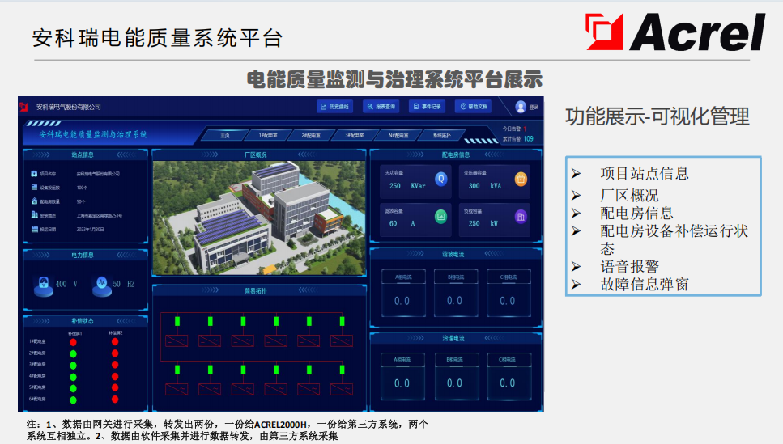Click 2#配电房 补偿屏2 red status light
The image size is (783, 444).
(x=115, y=353)
